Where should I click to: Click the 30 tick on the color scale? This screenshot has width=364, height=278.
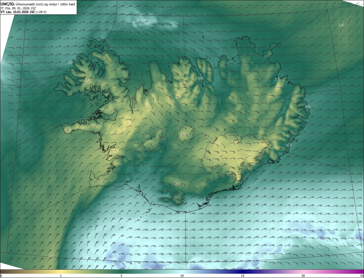click(303, 276)
